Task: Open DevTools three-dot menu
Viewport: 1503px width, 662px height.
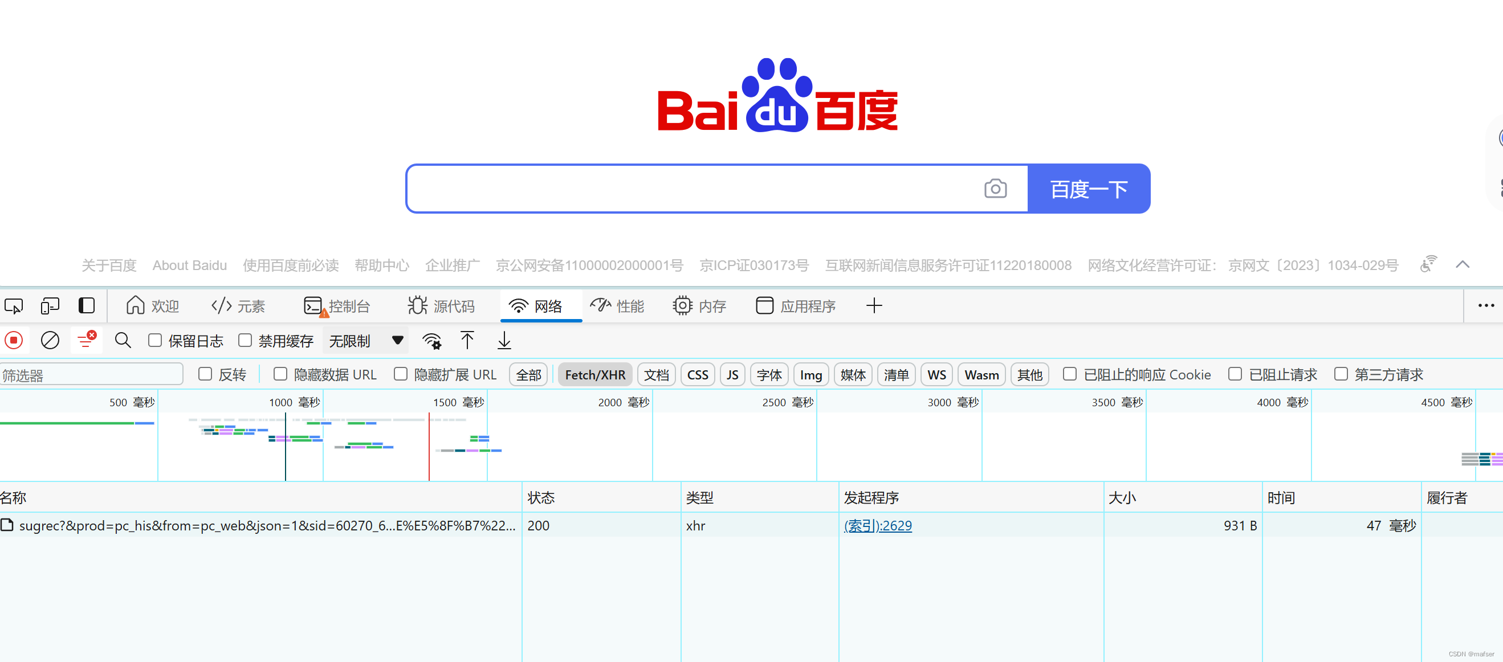Action: click(1485, 305)
